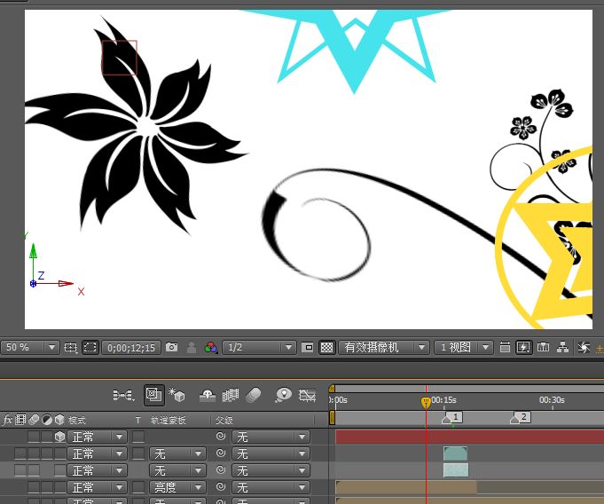This screenshot has height=504, width=604.
Task: Take a snapshot with the camera icon
Action: [171, 348]
